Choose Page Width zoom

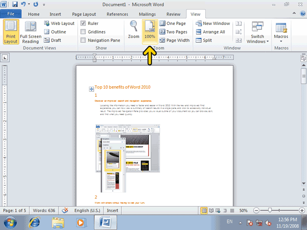tap(174, 40)
